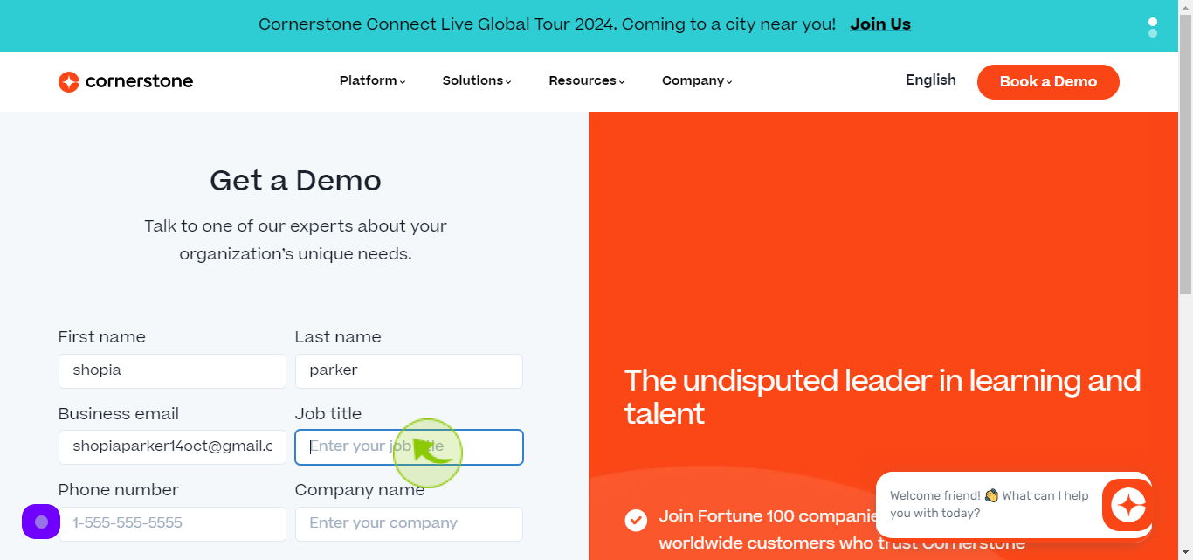
Task: Click the Cornerstone logo icon
Action: pyautogui.click(x=69, y=81)
